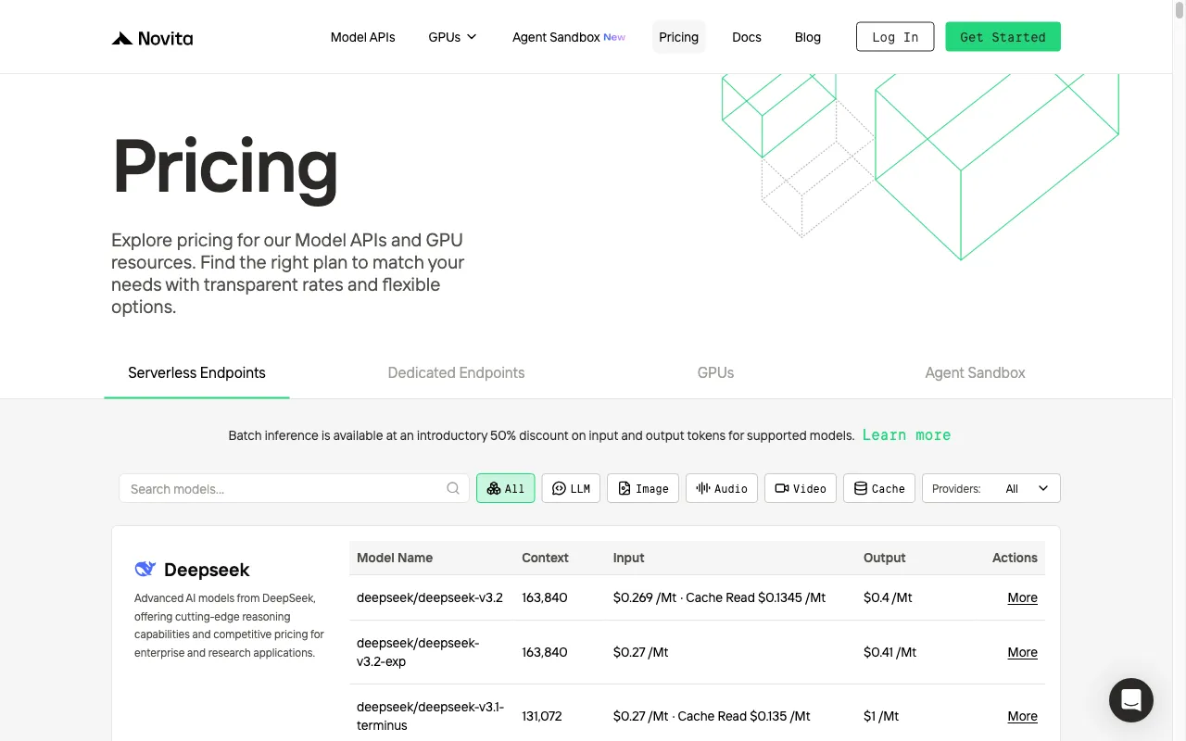Viewport: 1186px width, 741px height.
Task: Select the Serverless Endpoints tab
Action: [196, 372]
